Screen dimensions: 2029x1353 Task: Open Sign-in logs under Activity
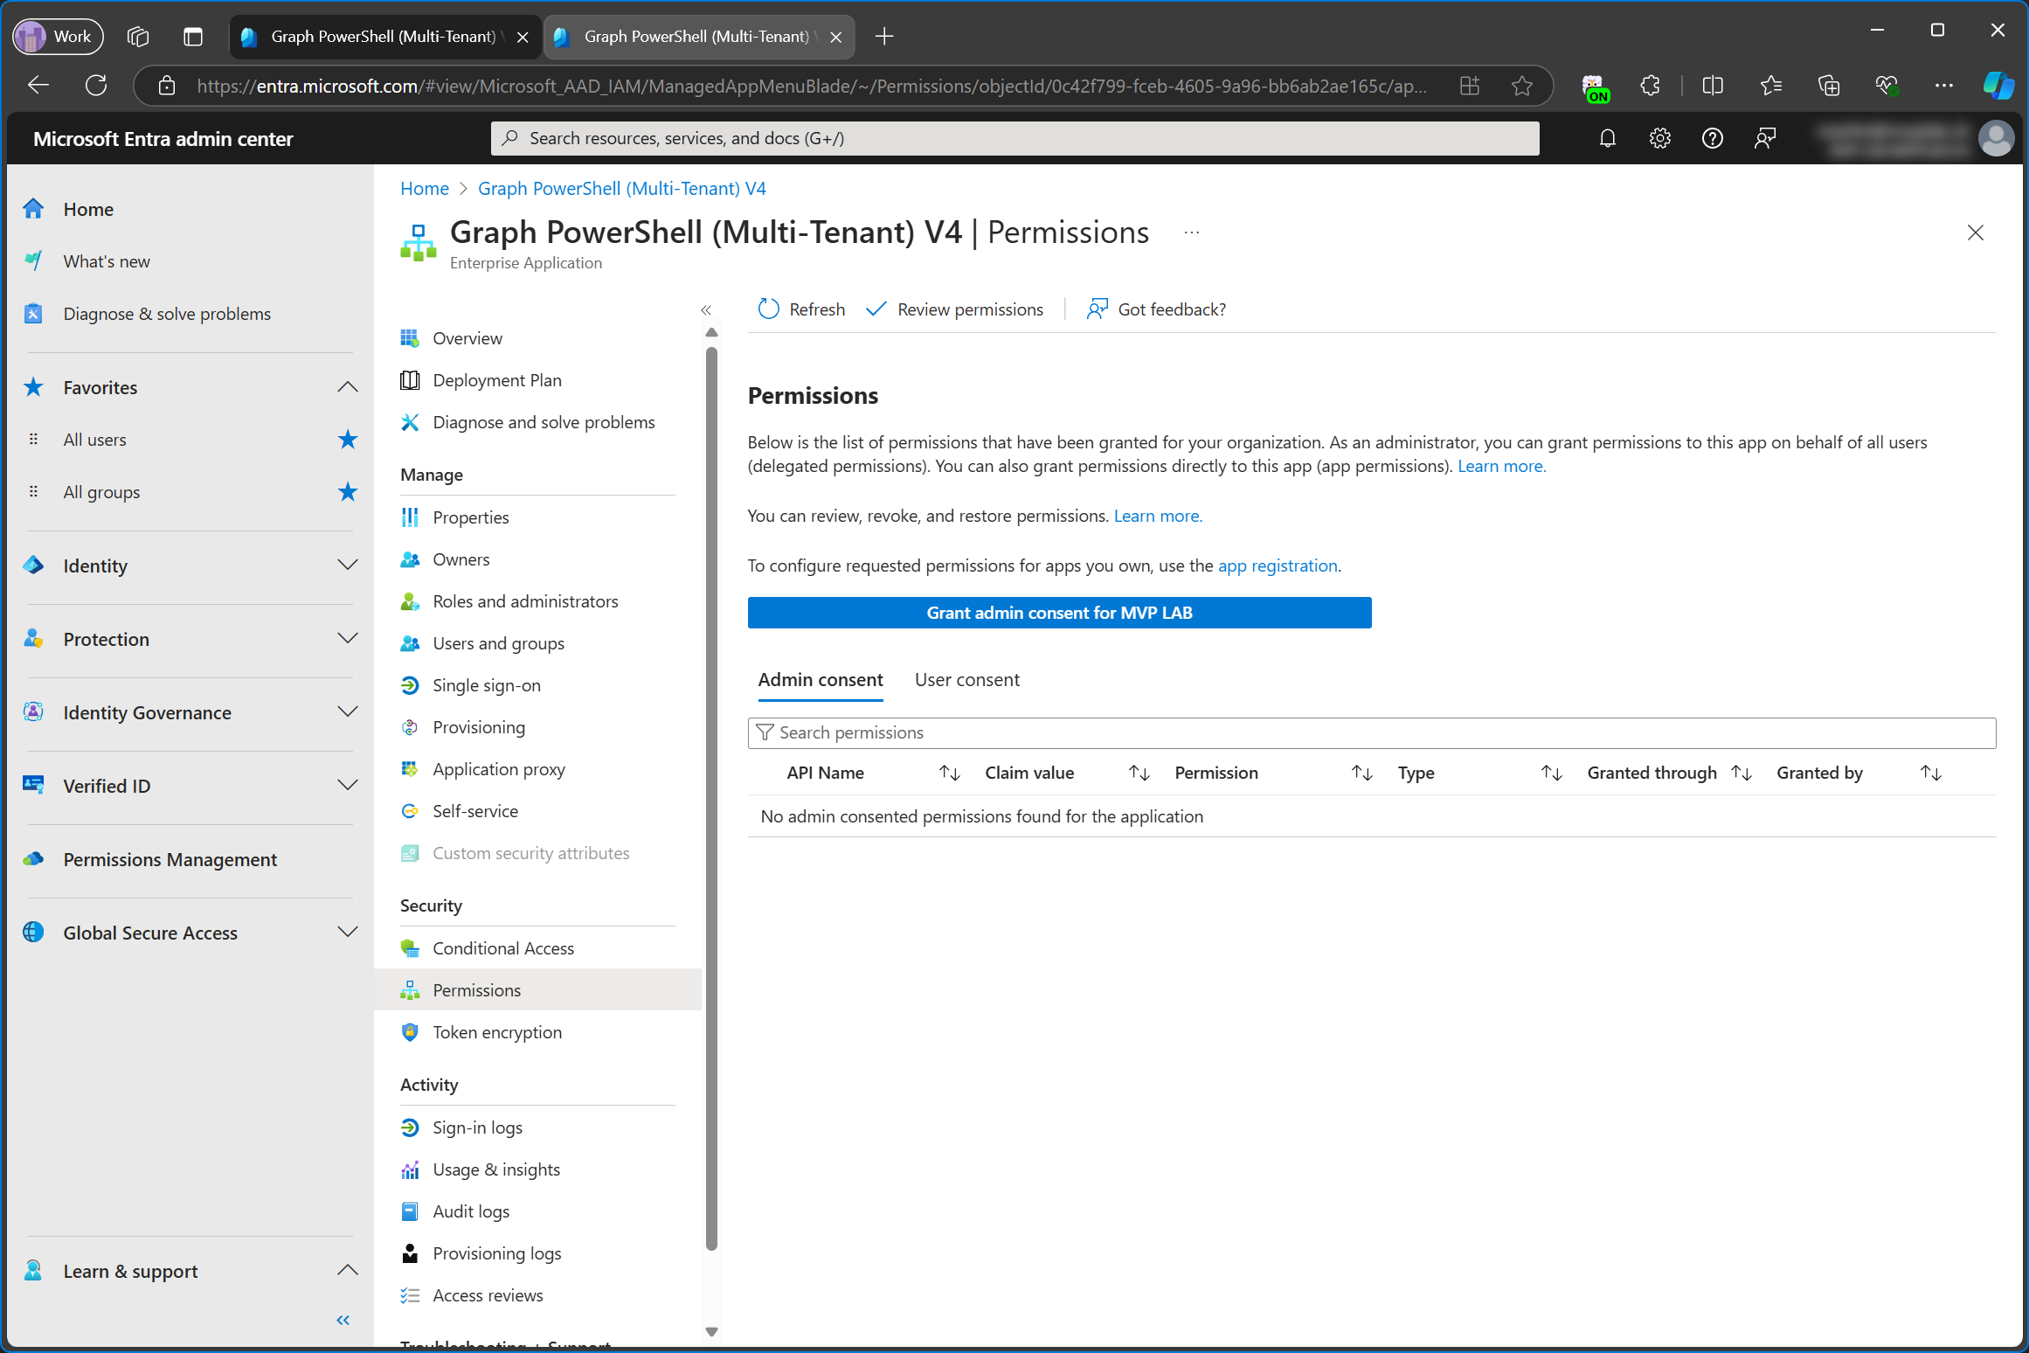coord(477,1127)
